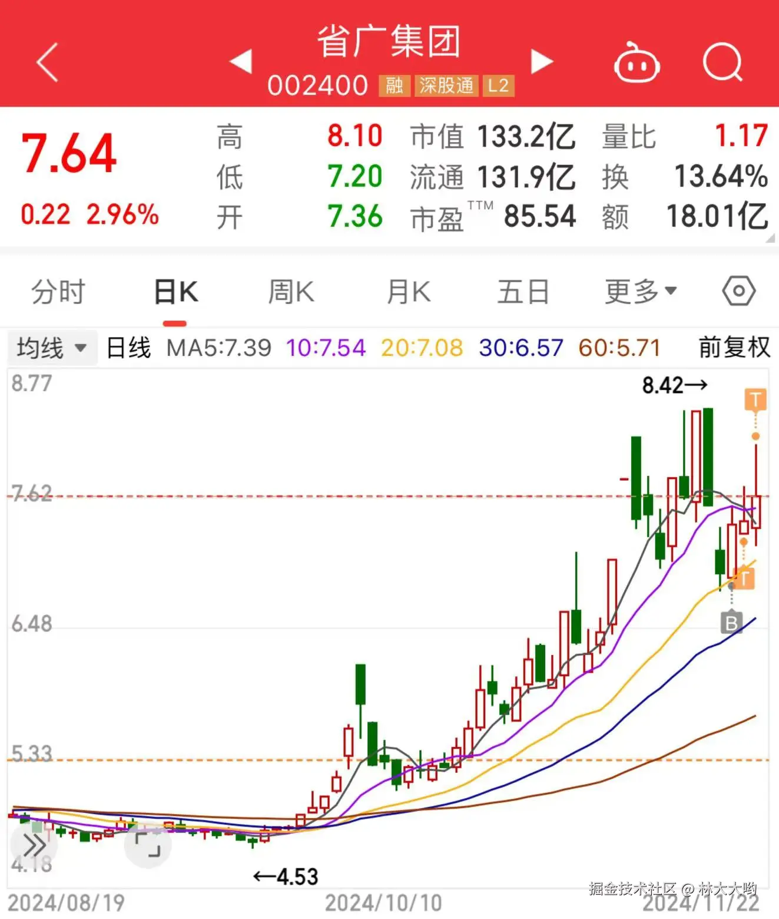The height and width of the screenshot is (919, 779).
Task: Tap the fullscreen bracket icon on chart
Action: click(148, 845)
